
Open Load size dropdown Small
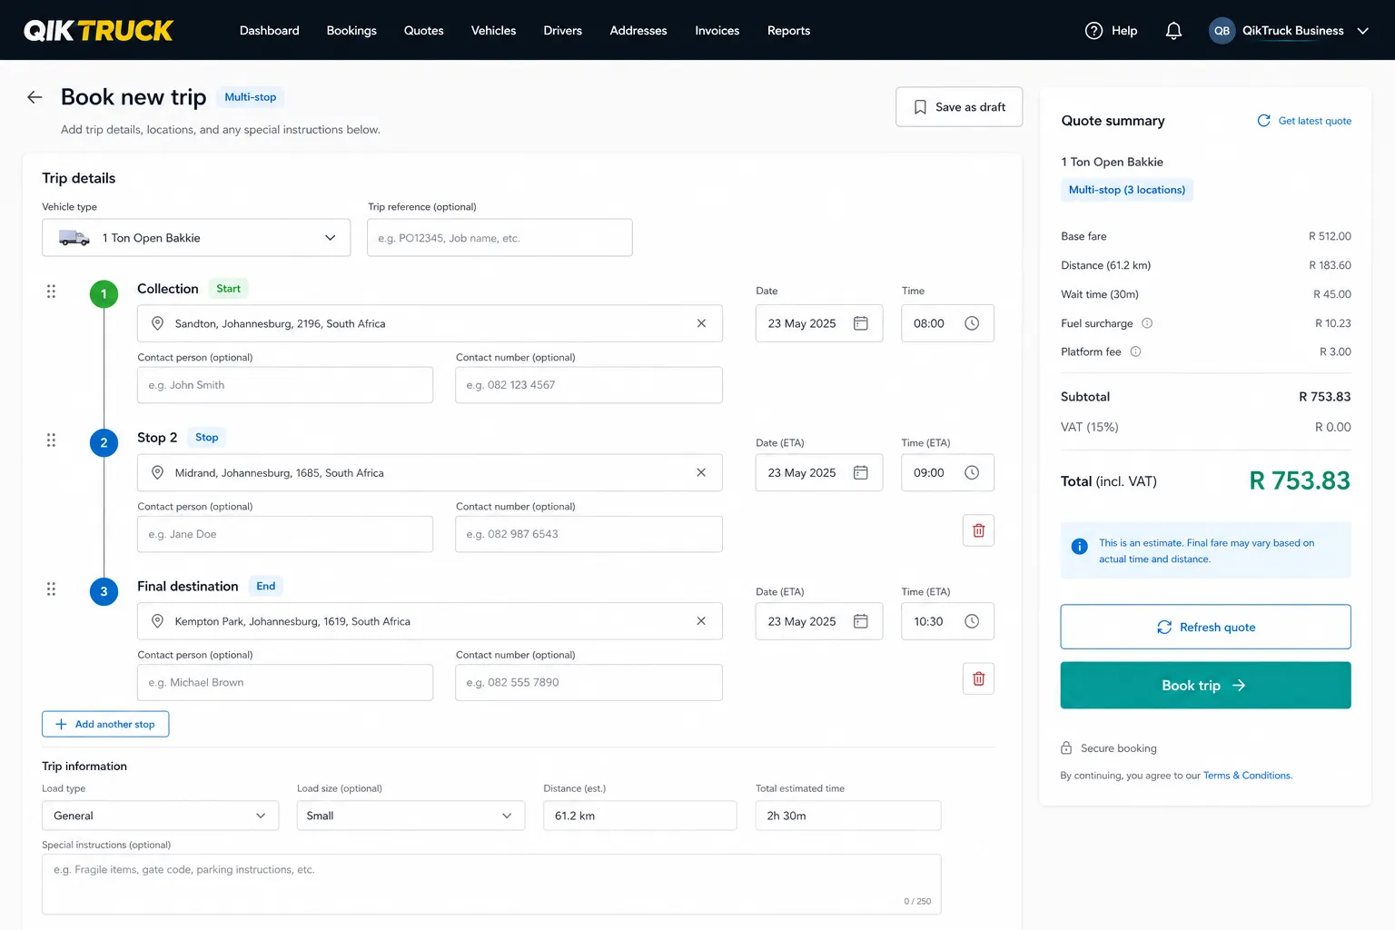point(411,816)
